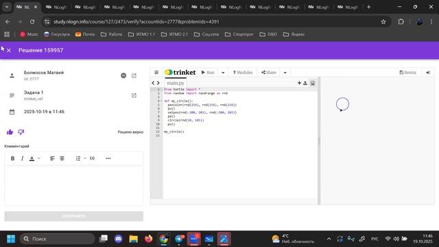
Task: Expand the list style dropdown arrow
Action: click(85, 158)
